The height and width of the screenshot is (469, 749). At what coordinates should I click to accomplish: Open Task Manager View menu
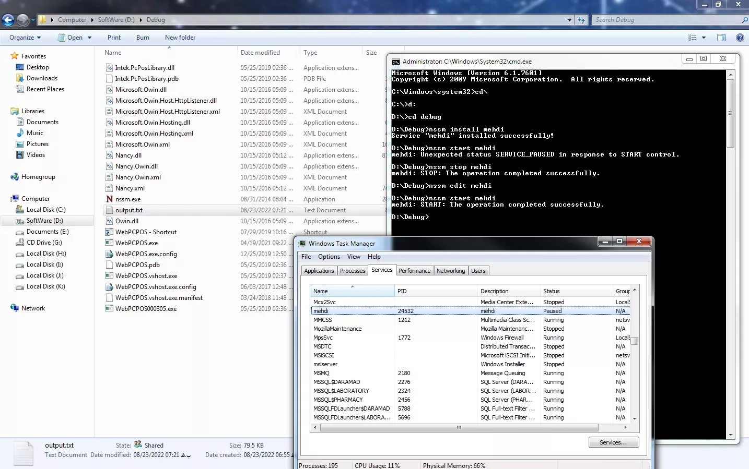pyautogui.click(x=354, y=257)
